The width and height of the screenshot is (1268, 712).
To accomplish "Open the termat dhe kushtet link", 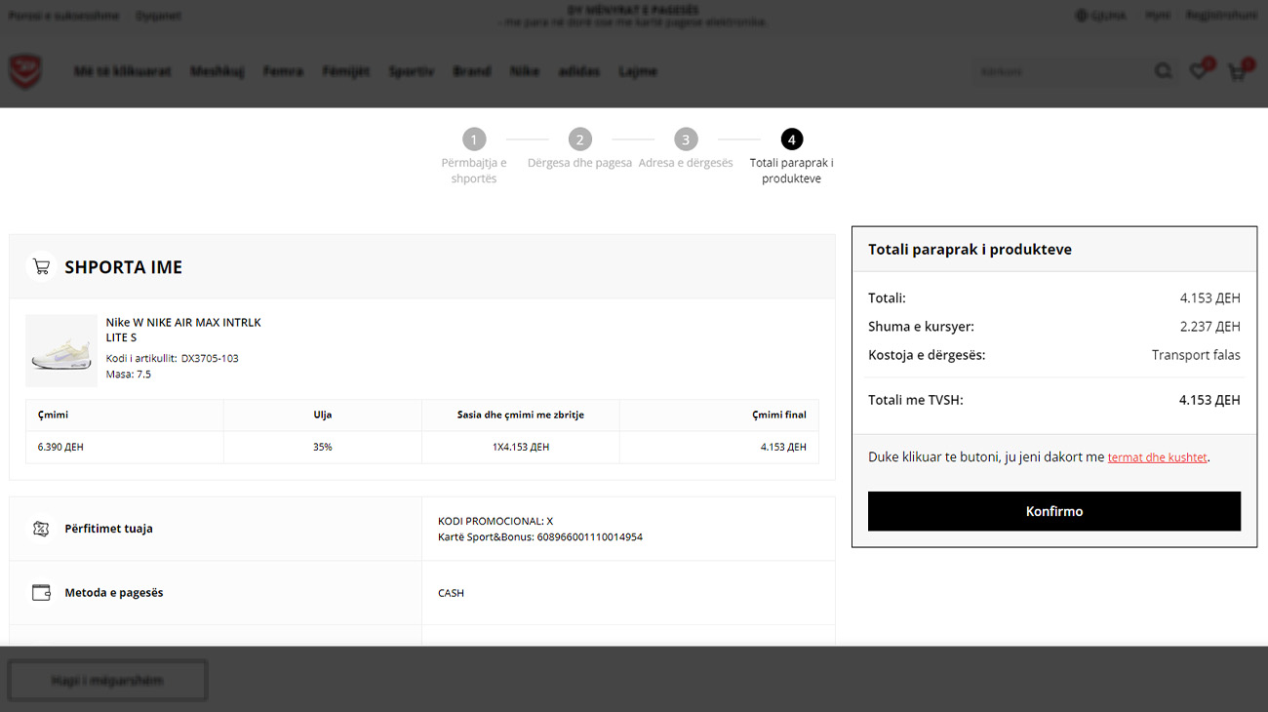I will pyautogui.click(x=1157, y=457).
